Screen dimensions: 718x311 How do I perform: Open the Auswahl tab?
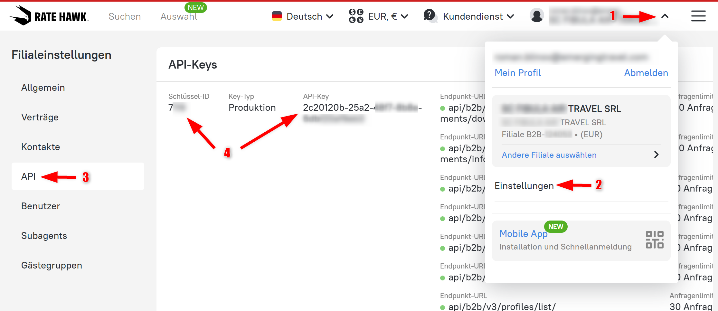tap(179, 16)
